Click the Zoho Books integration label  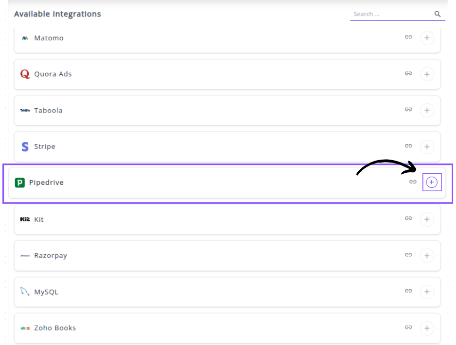point(55,328)
